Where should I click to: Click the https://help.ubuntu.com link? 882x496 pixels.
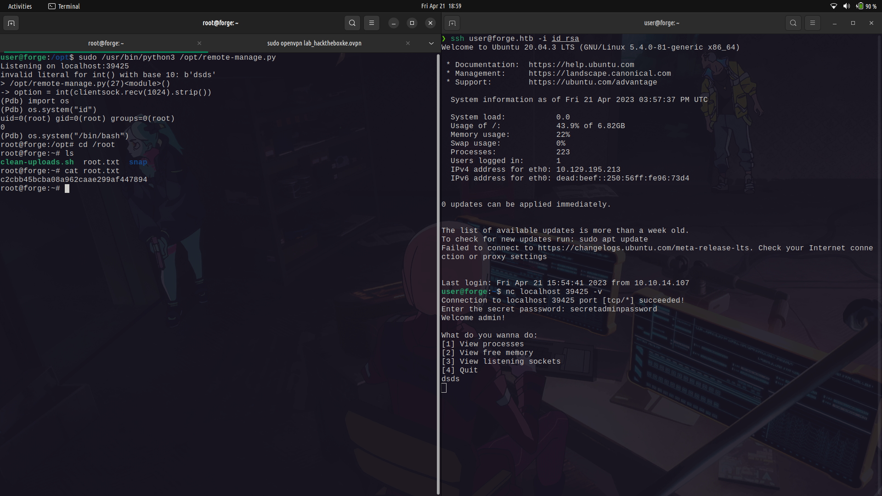582,65
